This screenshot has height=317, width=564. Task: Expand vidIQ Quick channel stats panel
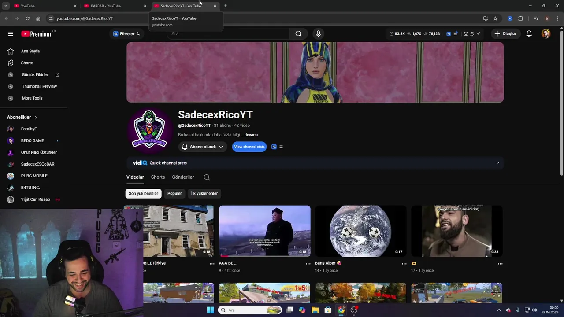pos(498,163)
